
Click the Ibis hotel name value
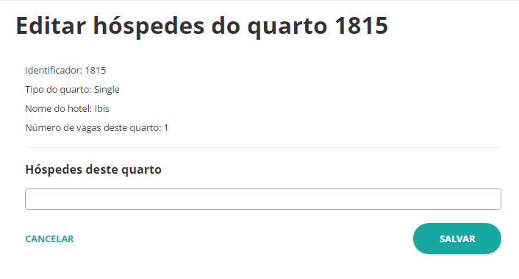pos(102,109)
